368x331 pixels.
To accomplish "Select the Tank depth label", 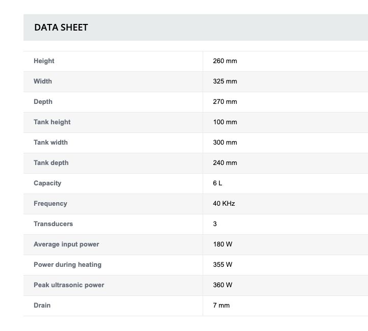I will tap(51, 163).
